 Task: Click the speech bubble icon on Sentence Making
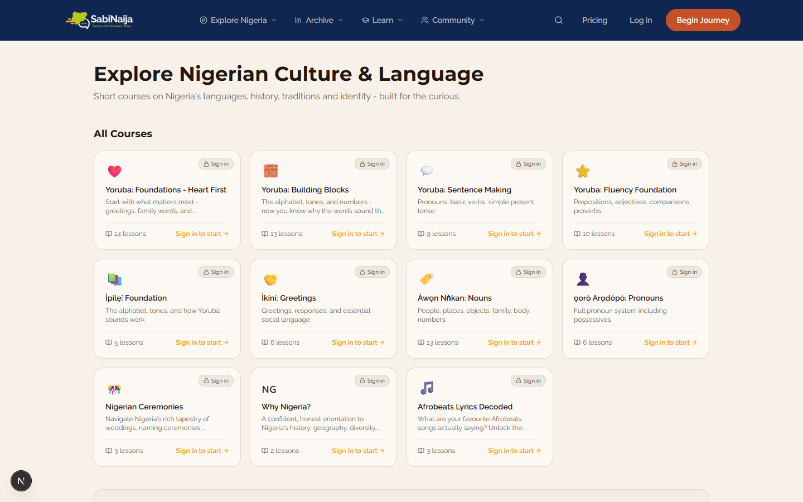[x=427, y=171]
